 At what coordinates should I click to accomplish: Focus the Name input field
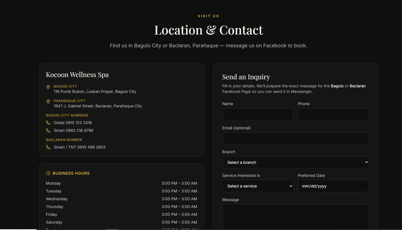click(258, 114)
